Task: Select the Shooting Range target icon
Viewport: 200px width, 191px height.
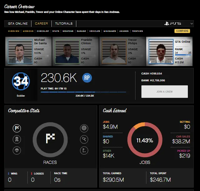Action: [84, 128]
